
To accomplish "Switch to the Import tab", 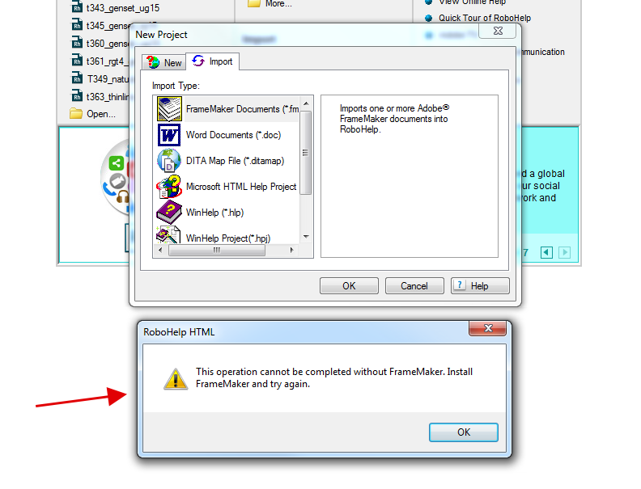I will coord(213,61).
